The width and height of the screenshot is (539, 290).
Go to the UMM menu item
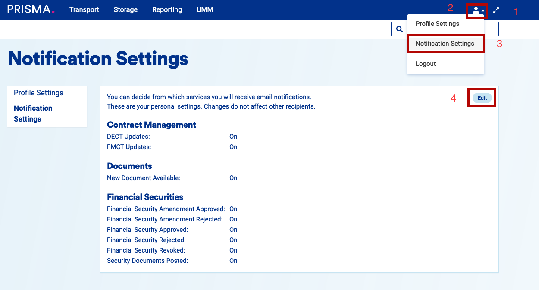205,9
